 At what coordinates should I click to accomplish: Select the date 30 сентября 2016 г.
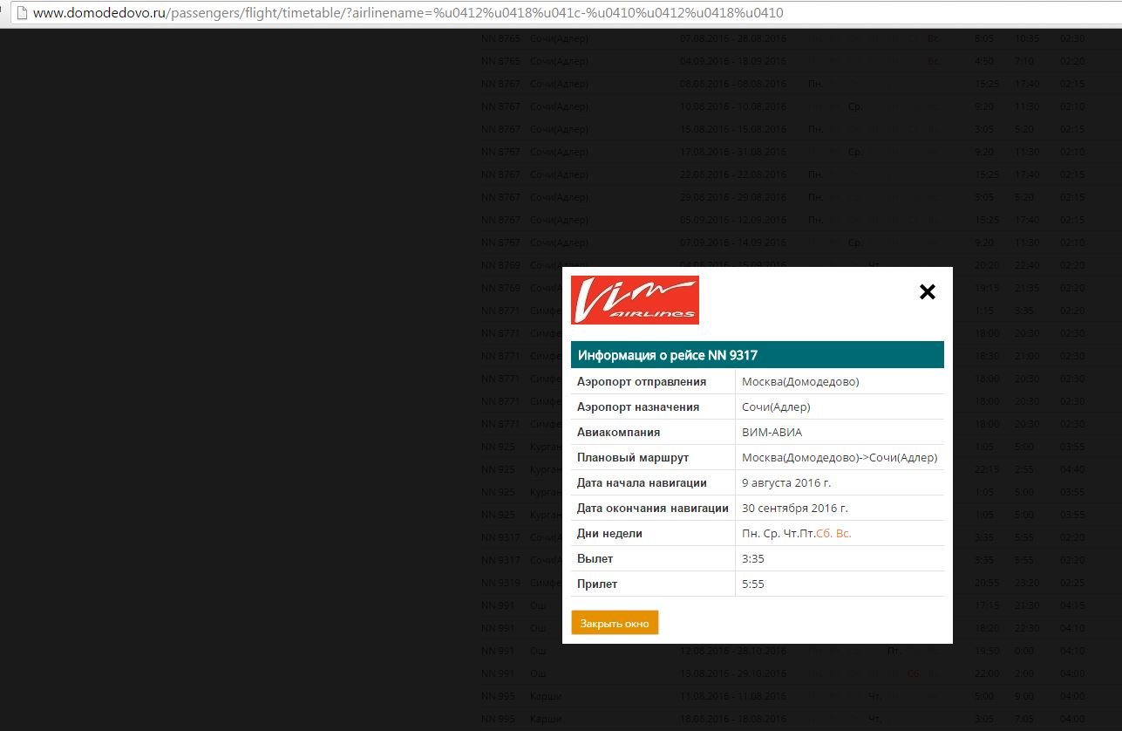point(795,509)
